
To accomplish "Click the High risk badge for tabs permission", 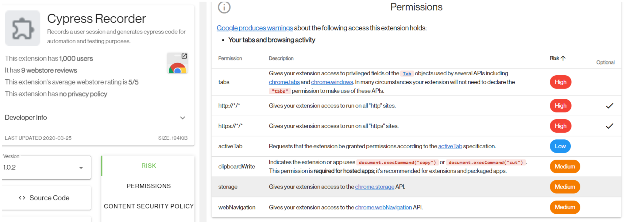I will [560, 82].
